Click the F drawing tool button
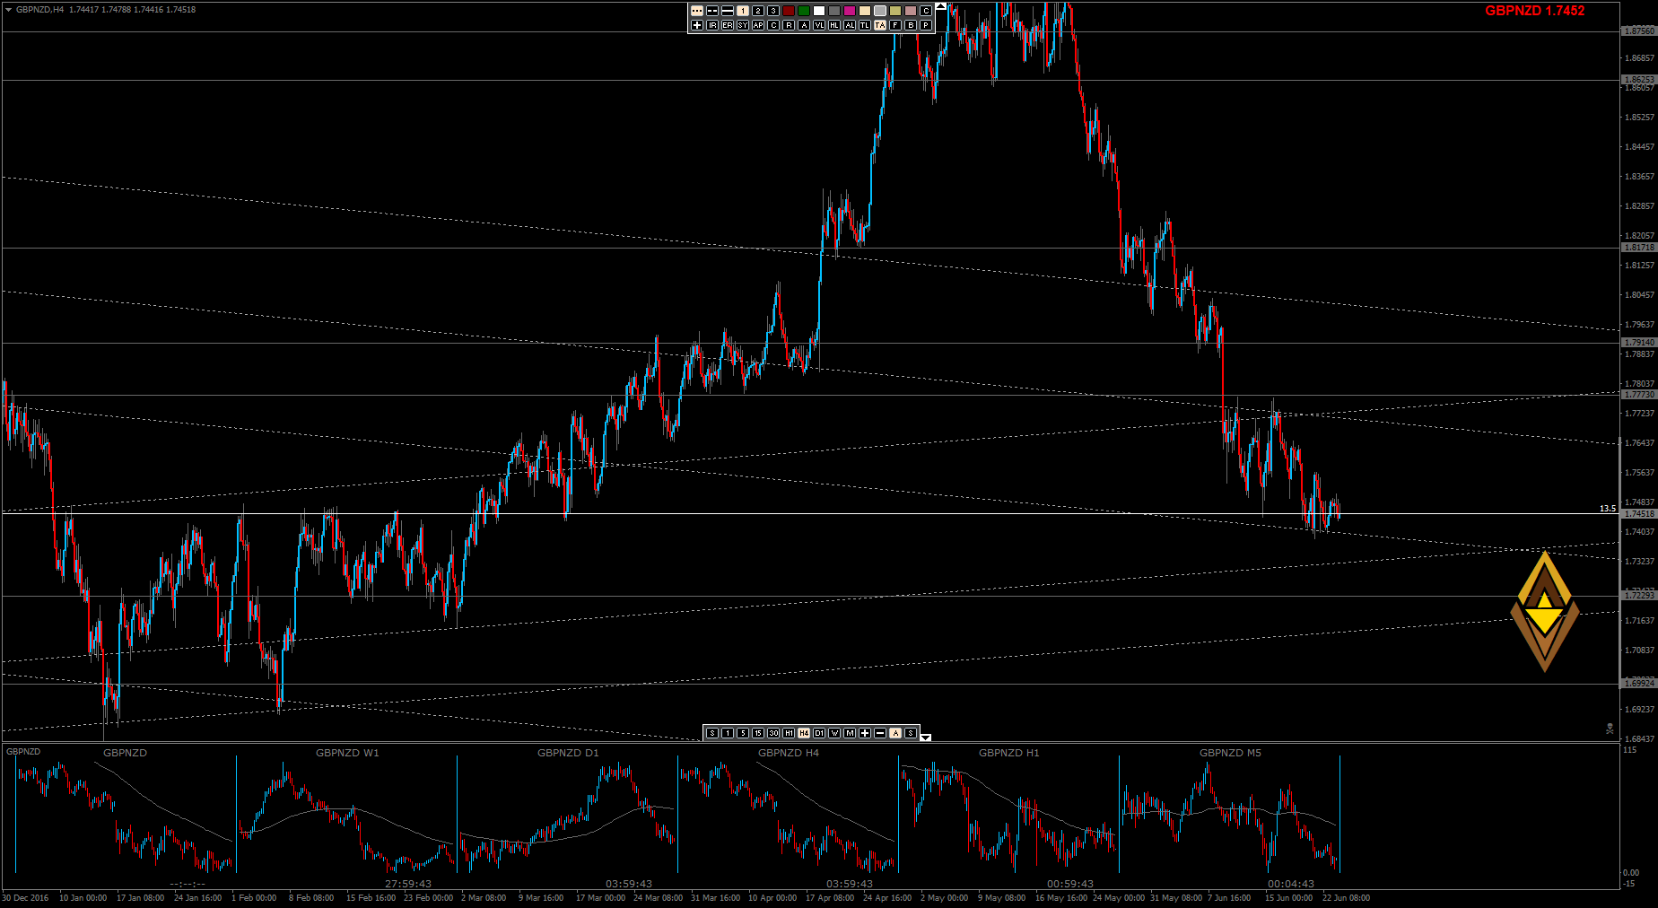Screen dimensions: 1658x908 tap(895, 25)
